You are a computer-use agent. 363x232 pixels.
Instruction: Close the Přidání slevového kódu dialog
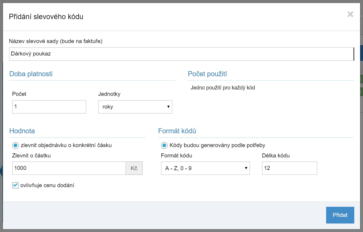pos(350,14)
